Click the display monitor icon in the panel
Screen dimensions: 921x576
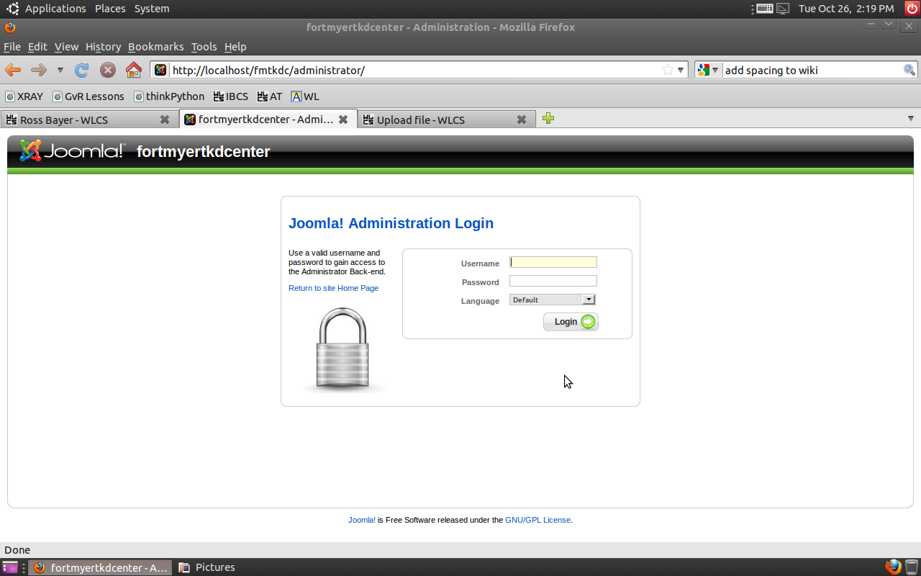(784, 9)
